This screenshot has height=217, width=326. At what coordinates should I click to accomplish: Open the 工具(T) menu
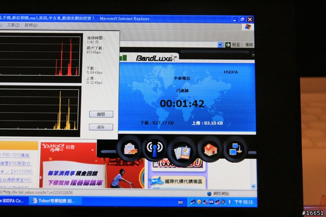tap(13, 25)
